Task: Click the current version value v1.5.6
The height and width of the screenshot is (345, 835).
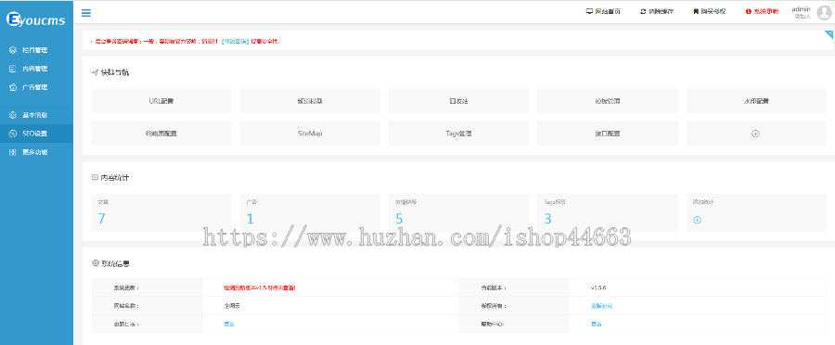Action: (x=598, y=287)
